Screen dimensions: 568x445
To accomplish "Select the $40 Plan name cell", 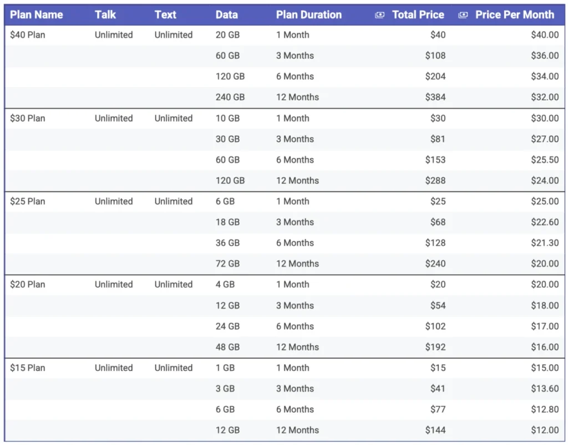I will click(28, 35).
